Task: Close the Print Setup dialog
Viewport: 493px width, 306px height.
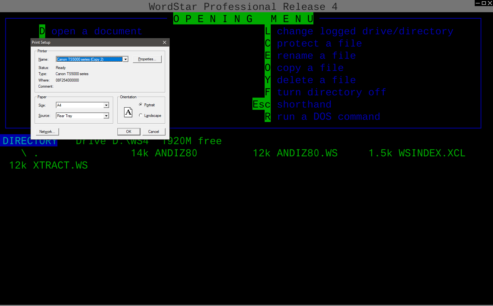Action: click(165, 42)
